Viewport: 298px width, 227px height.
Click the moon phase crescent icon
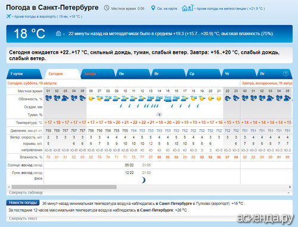tap(144, 180)
